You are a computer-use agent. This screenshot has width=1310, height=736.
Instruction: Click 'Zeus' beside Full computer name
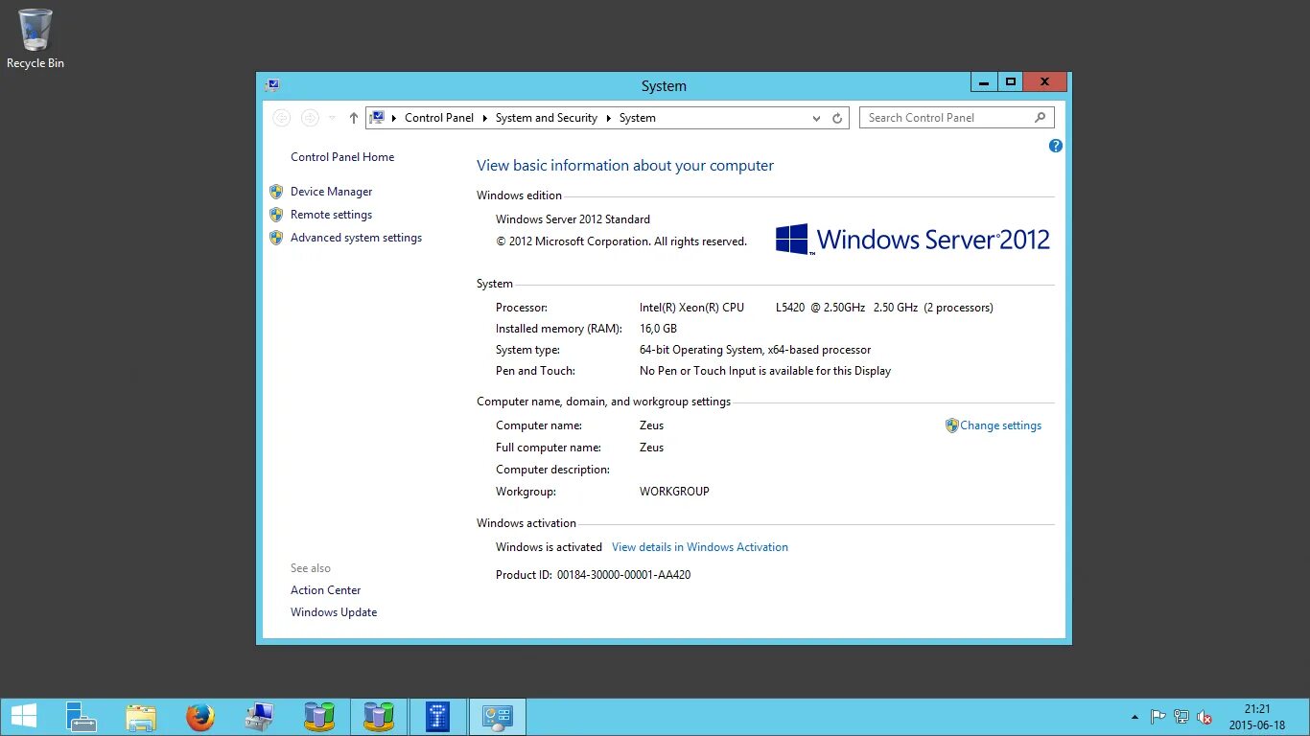click(651, 448)
